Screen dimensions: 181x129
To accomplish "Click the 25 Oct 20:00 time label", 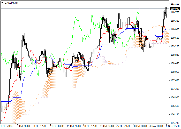I will [123, 126].
